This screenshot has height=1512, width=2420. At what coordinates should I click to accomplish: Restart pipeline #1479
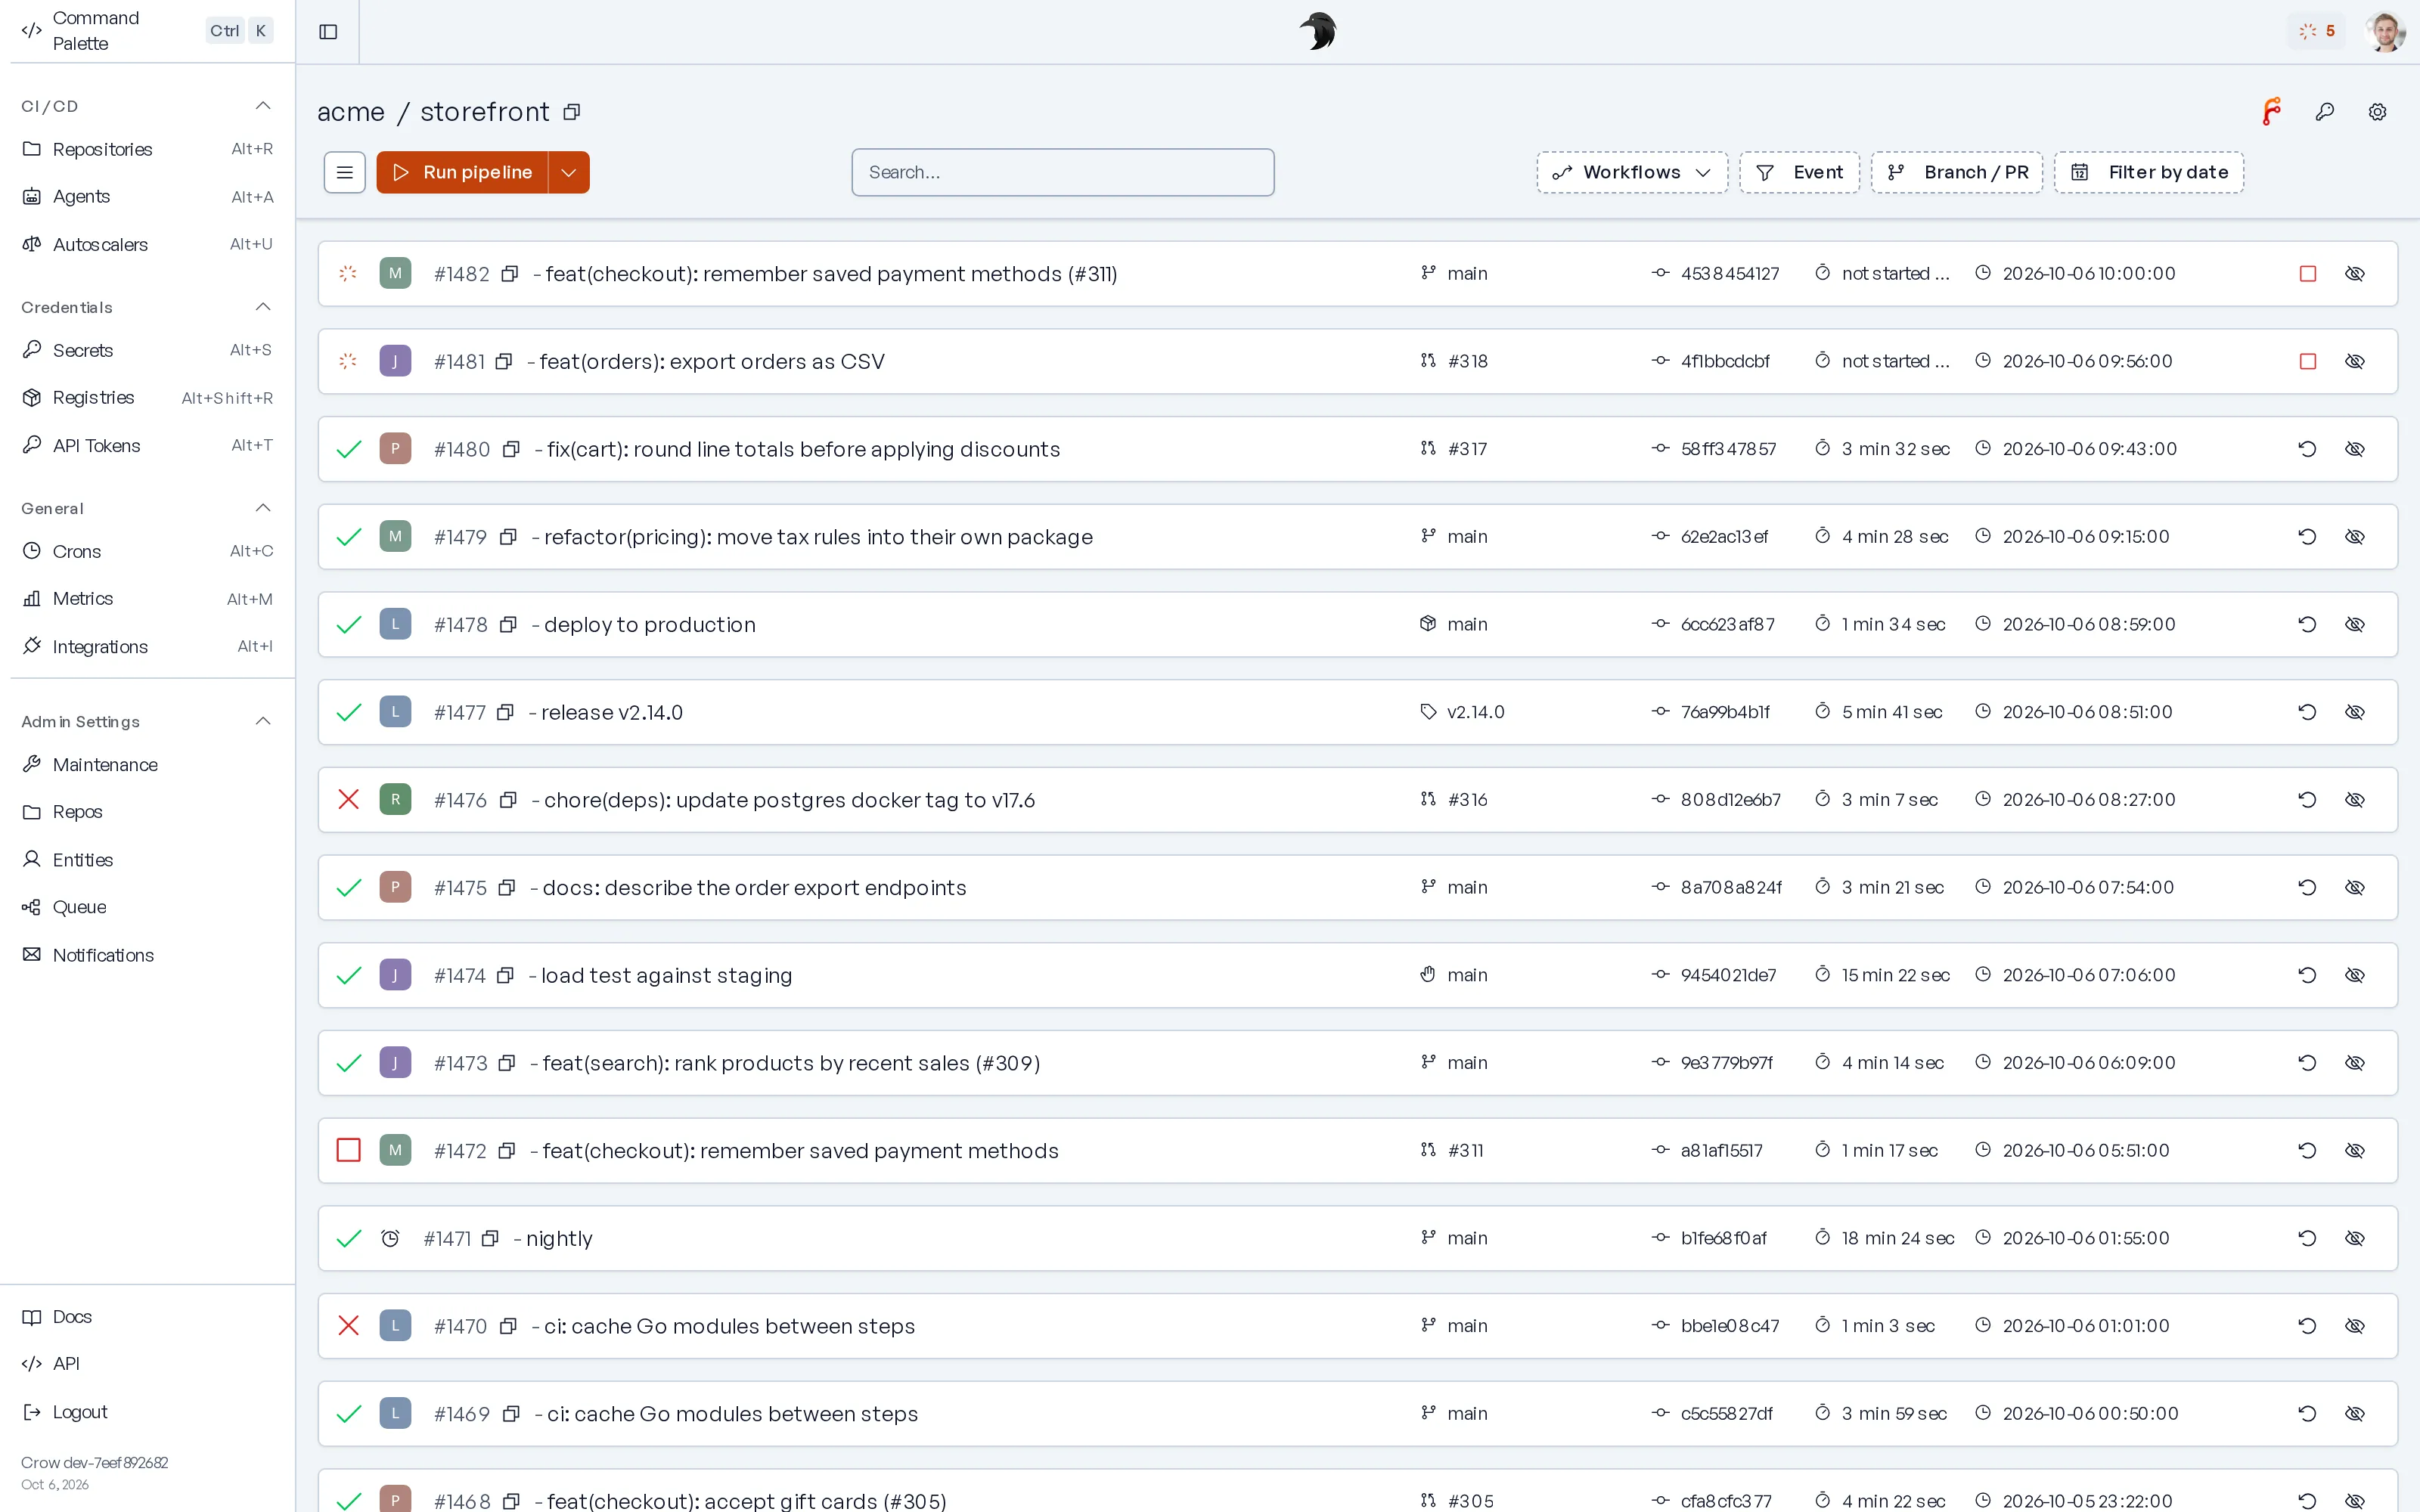2308,537
